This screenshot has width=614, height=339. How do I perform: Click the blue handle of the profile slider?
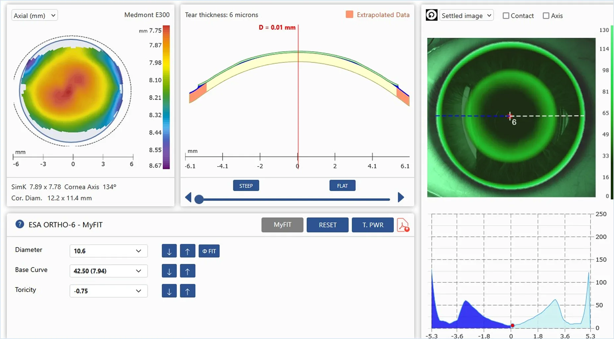(199, 199)
